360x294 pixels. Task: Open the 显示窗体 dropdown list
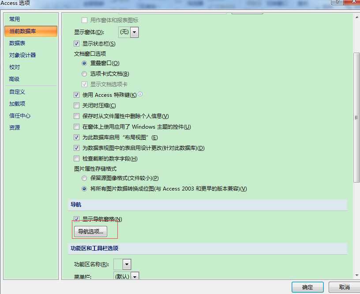tap(134, 32)
